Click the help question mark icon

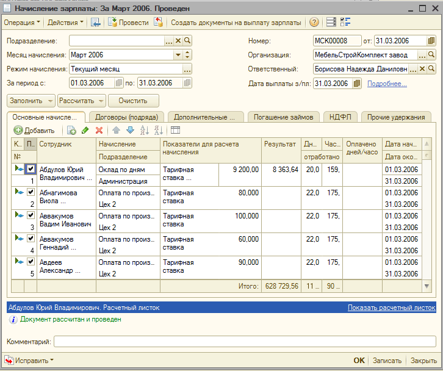(314, 23)
